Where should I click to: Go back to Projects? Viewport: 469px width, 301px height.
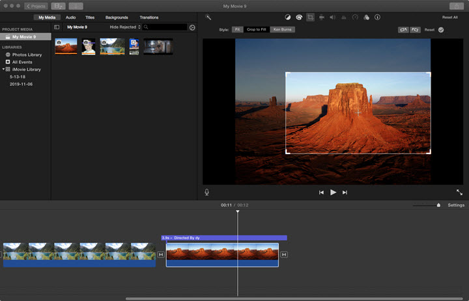point(36,6)
